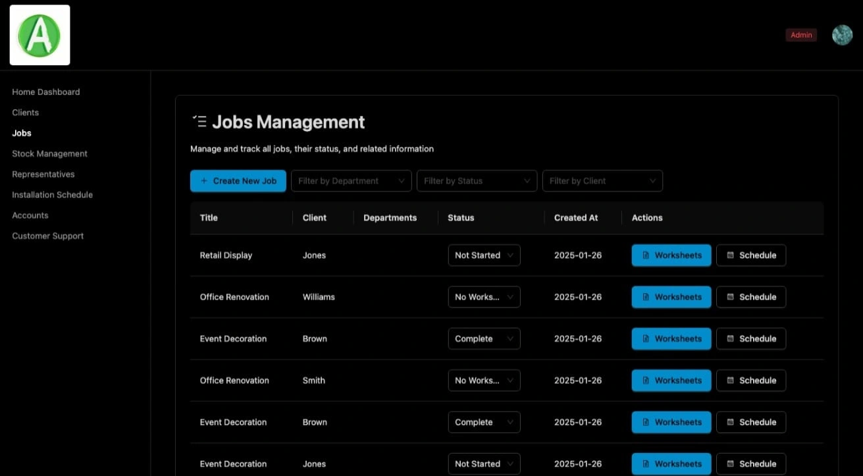Click Create New Job button
This screenshot has height=476, width=863.
click(x=238, y=181)
